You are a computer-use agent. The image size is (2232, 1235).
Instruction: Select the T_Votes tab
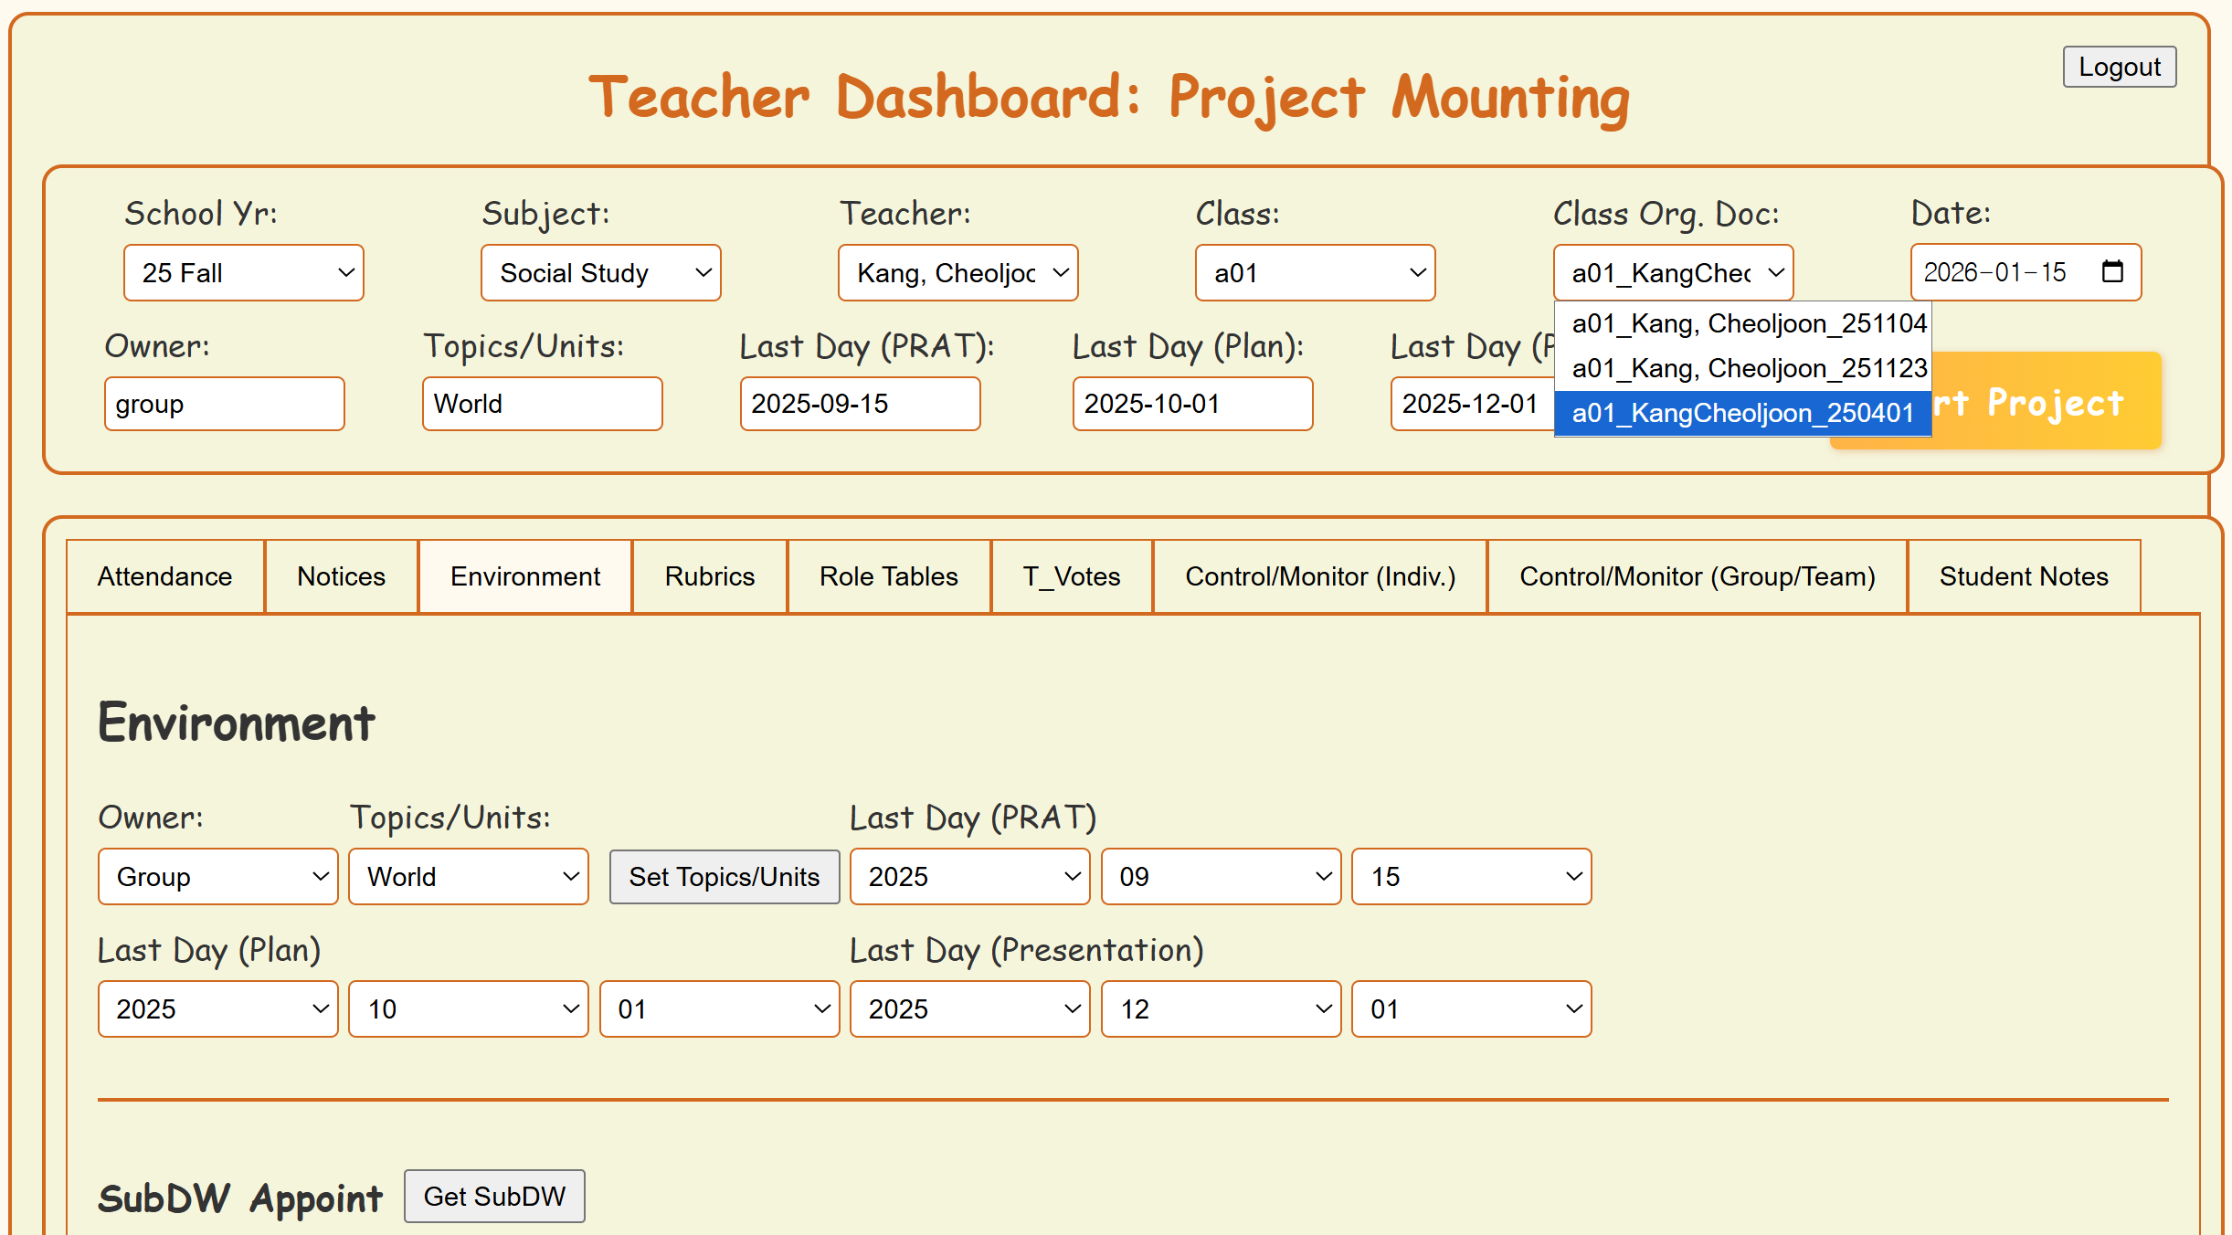(x=1071, y=576)
